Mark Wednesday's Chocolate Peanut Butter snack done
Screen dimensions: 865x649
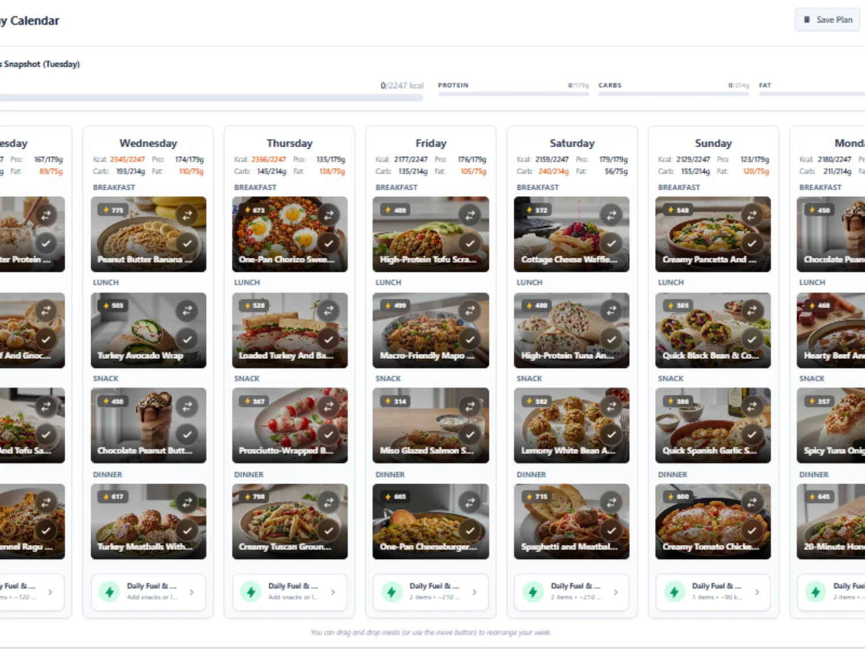187,434
